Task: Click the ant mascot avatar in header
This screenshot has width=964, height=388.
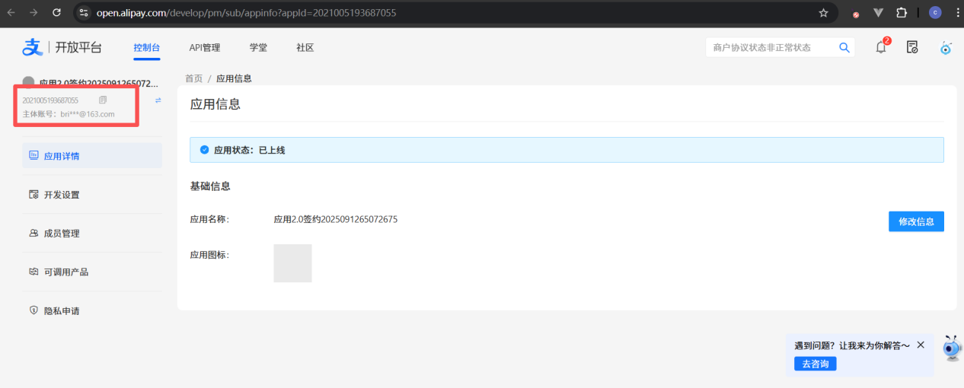Action: [945, 48]
